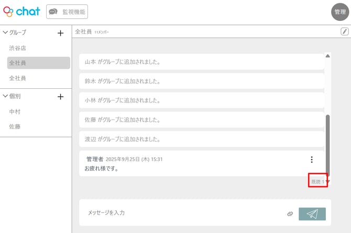The height and width of the screenshot is (233, 351).
Task: Click the edit pencil icon for 全社員
Action: coord(345,31)
